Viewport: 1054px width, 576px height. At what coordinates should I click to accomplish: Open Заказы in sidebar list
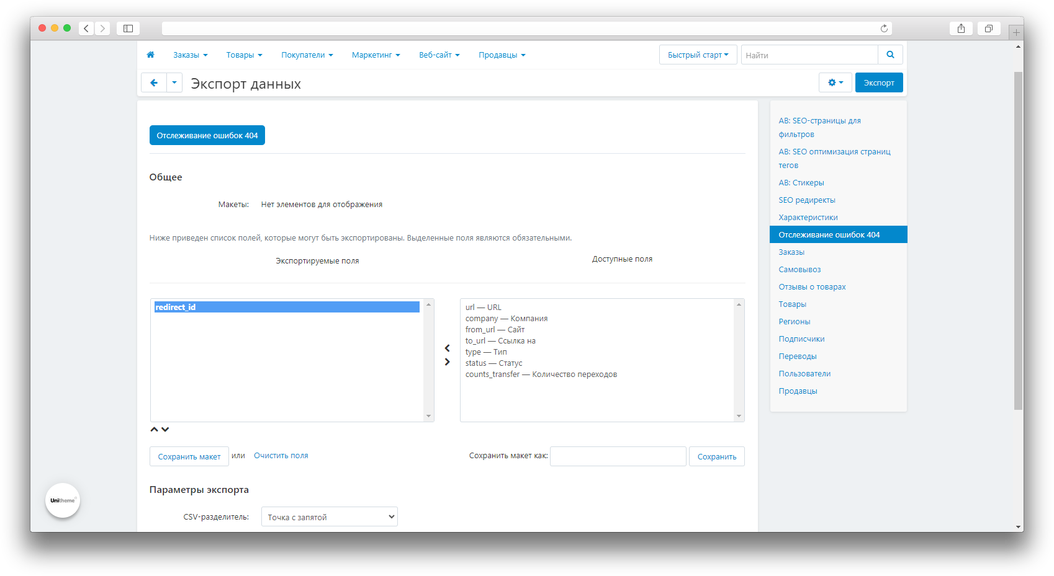pos(791,252)
